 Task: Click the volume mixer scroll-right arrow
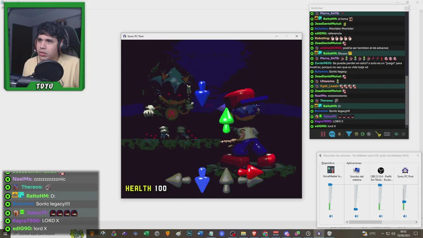coord(416,222)
